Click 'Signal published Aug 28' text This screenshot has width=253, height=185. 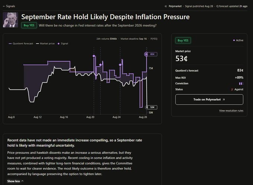(x=199, y=6)
